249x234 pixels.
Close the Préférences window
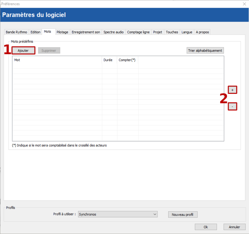pos(244,4)
